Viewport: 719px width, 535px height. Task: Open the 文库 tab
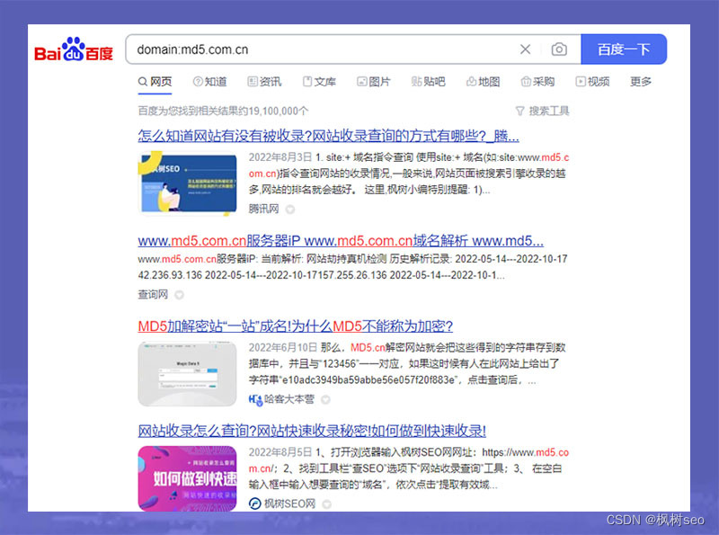[319, 82]
